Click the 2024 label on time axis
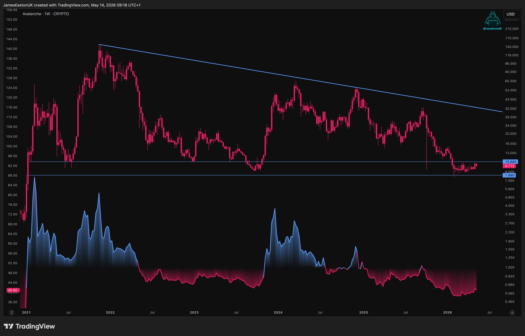 point(278,312)
